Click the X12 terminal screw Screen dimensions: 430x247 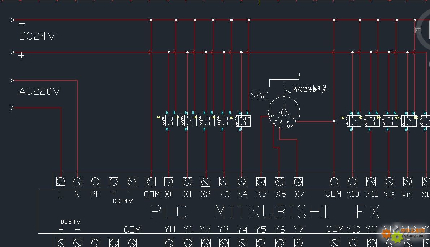coord(390,181)
